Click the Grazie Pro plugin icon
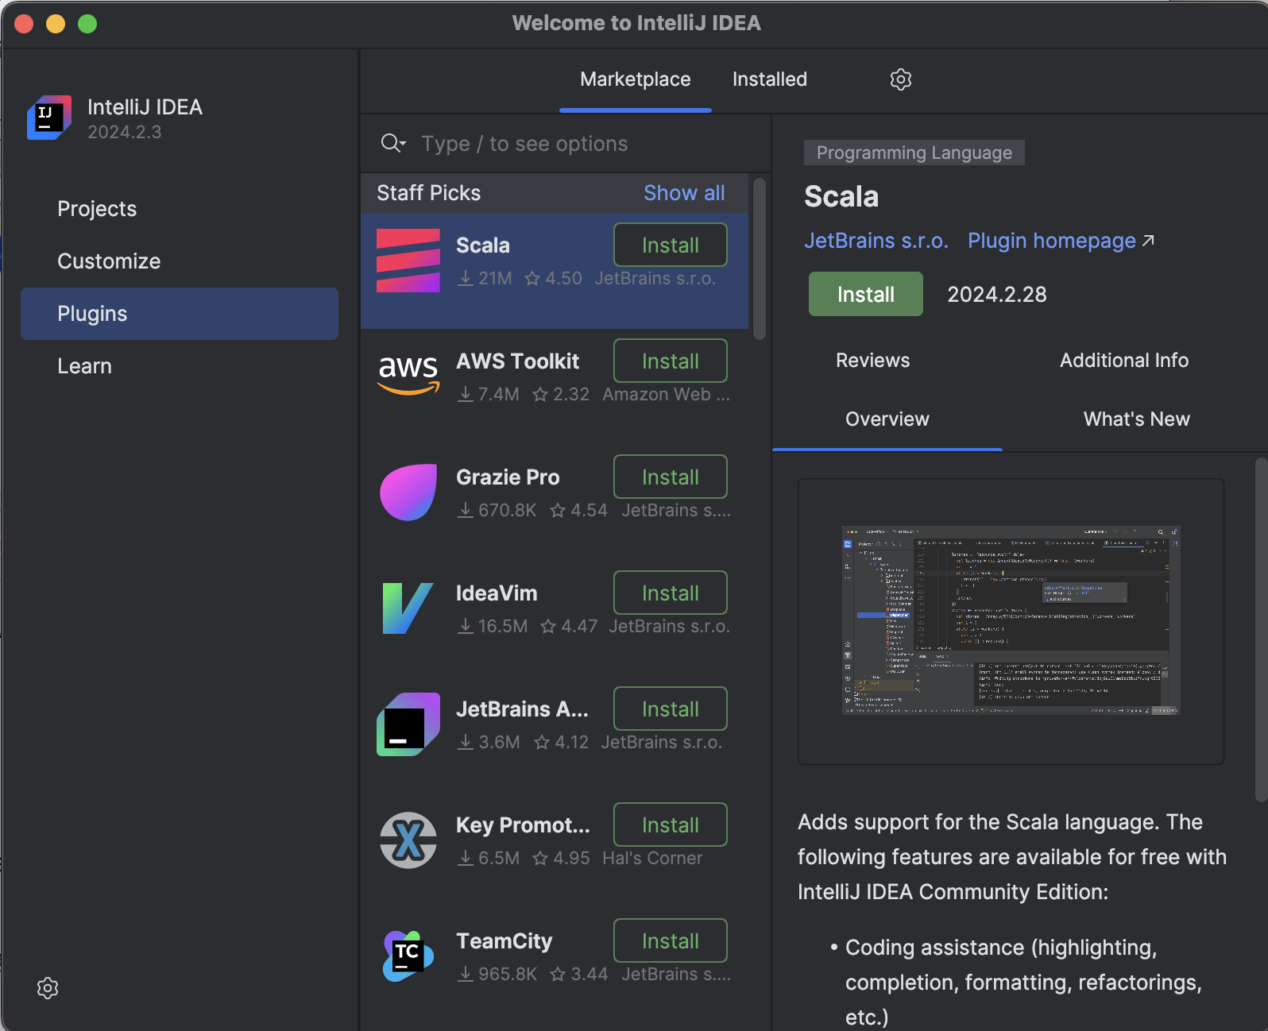Viewport: 1268px width, 1031px height. coord(408,492)
